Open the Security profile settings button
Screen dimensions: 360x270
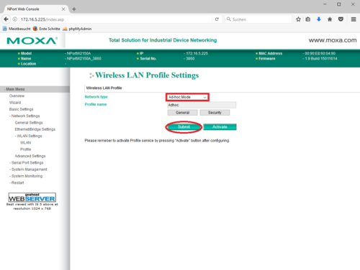click(x=215, y=113)
